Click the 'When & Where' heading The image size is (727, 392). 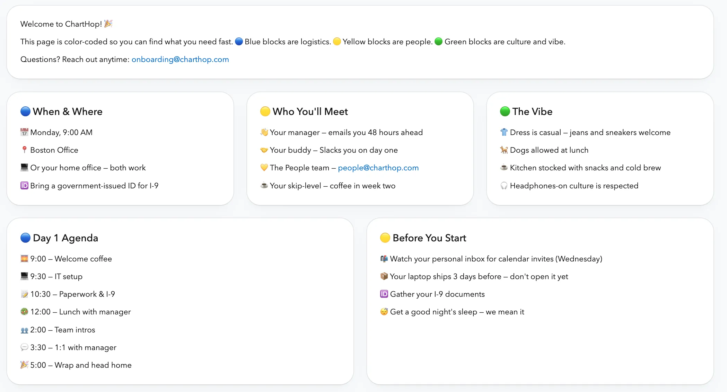click(x=68, y=112)
